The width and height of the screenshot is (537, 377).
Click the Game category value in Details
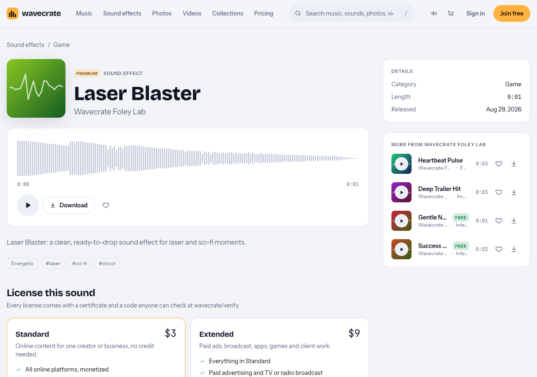[513, 84]
